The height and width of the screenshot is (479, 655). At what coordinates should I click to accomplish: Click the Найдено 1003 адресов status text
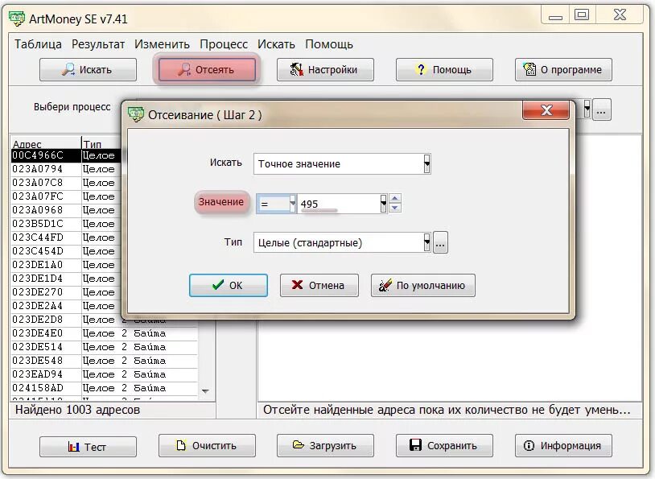77,410
